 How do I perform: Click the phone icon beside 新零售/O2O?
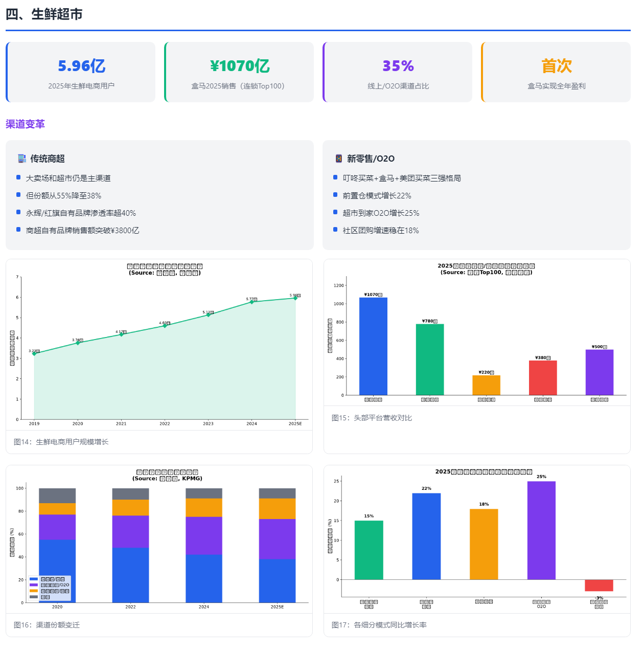338,159
